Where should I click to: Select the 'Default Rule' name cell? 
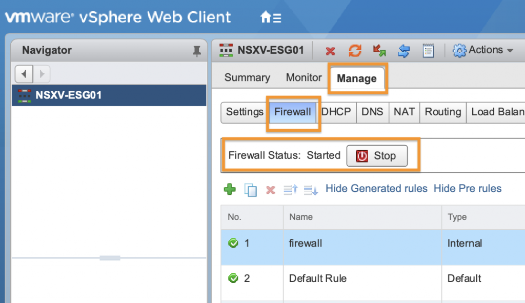(362, 282)
